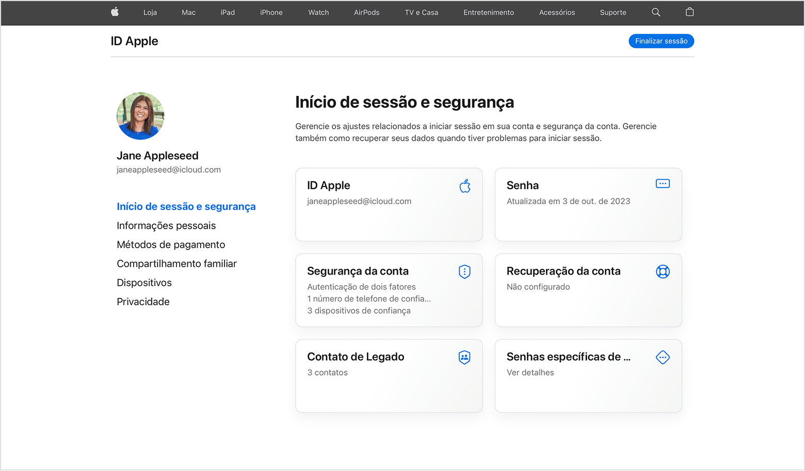Open the Contato de Legado card title

coord(356,357)
